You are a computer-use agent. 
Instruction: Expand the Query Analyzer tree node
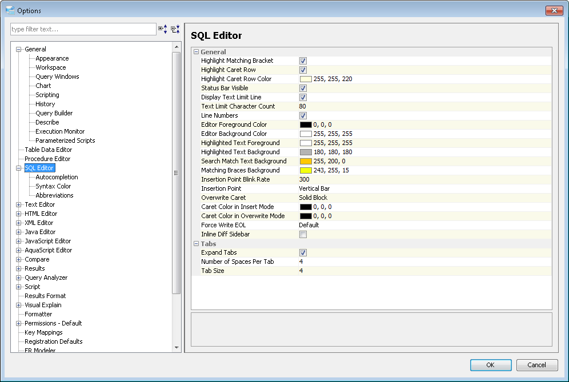point(18,278)
